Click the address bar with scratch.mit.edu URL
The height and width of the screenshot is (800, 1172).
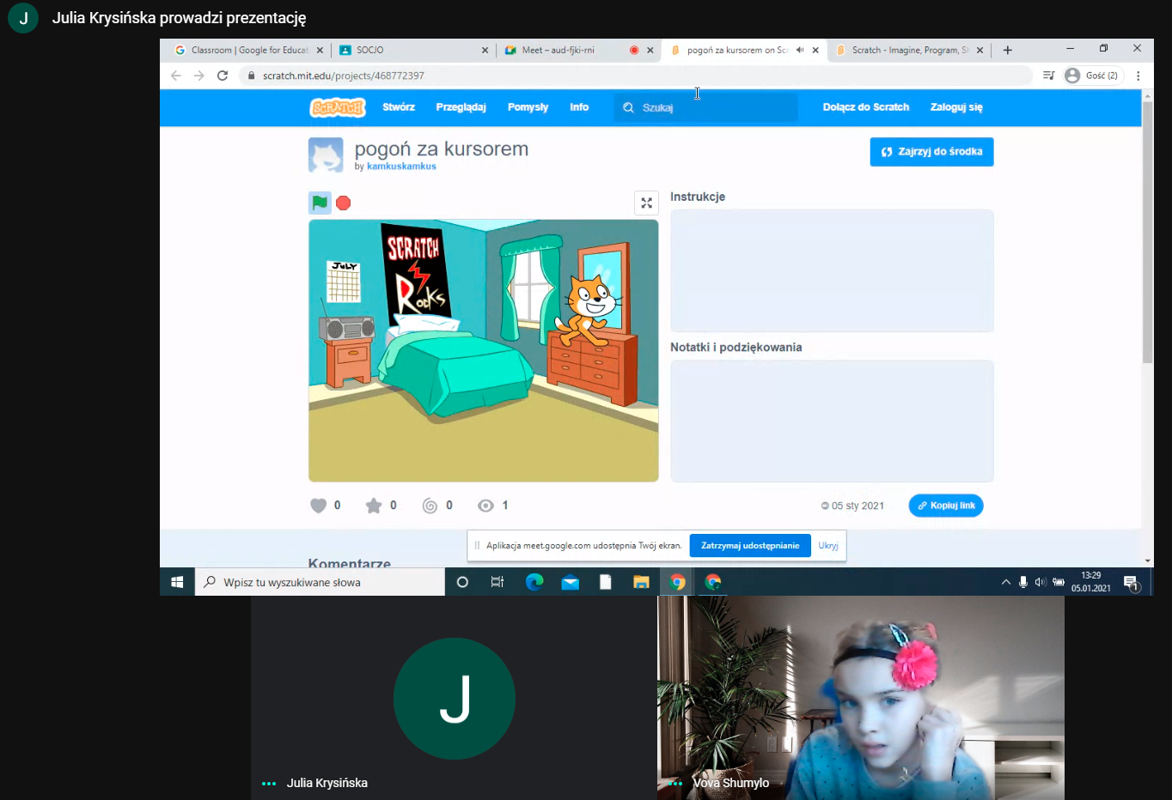click(635, 76)
